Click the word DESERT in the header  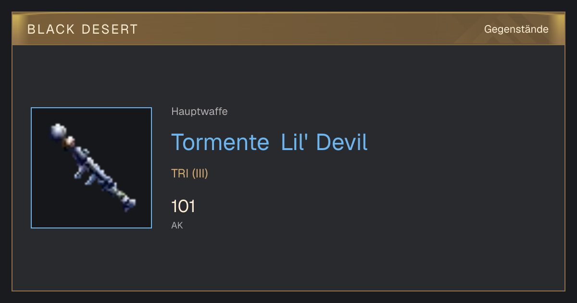pyautogui.click(x=110, y=29)
